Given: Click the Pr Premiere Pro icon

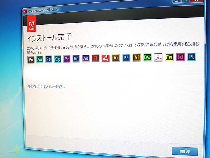Looking at the screenshot, I should pyautogui.click(x=67, y=59).
